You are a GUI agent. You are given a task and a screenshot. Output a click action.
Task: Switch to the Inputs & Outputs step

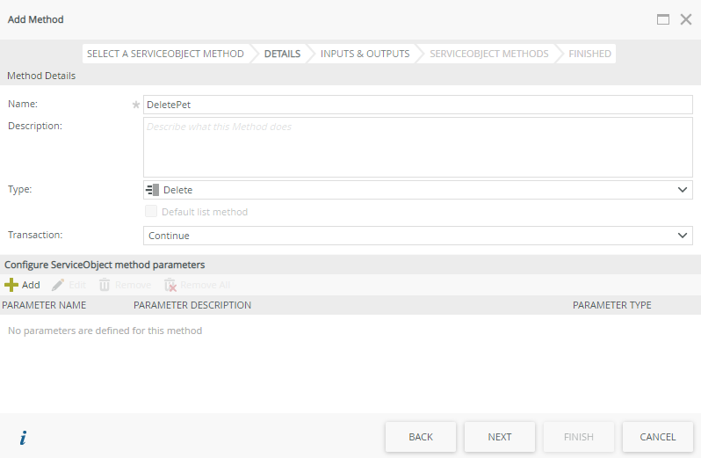tap(365, 54)
